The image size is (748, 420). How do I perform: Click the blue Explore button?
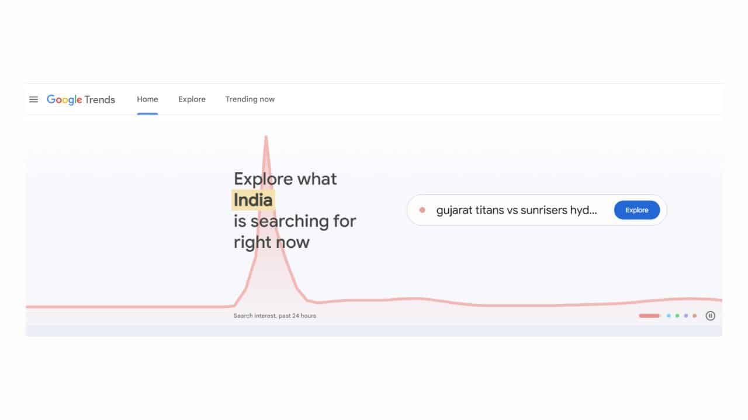click(637, 210)
